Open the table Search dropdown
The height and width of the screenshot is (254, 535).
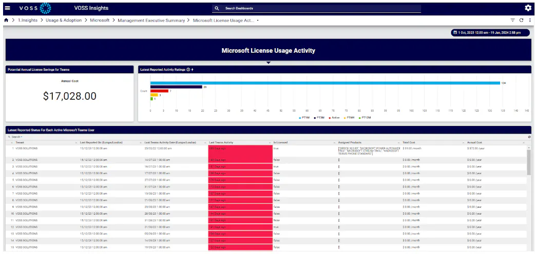click(17, 137)
